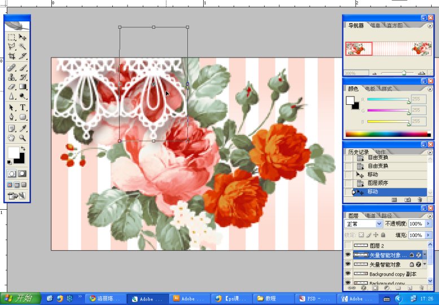Viewport: 439px width, 305px height.
Task: Switch to Full Screen mode button
Action: 24,185
